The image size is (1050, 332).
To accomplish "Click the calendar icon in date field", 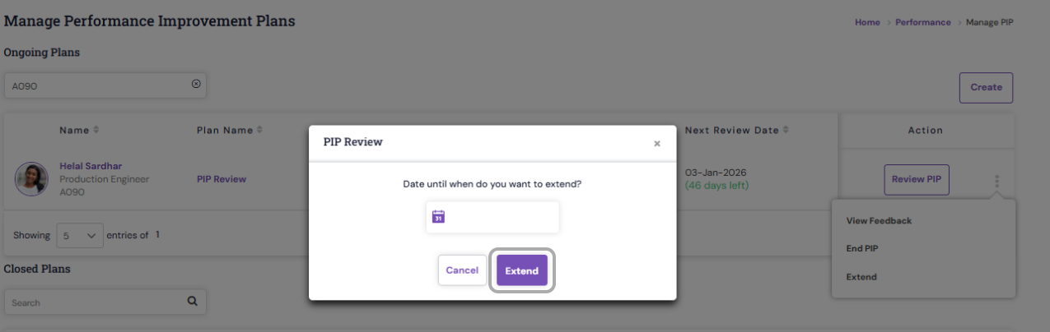I will click(438, 217).
